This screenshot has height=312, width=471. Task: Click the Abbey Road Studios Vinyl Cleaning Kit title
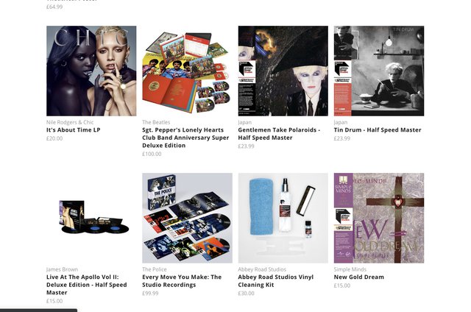point(275,281)
